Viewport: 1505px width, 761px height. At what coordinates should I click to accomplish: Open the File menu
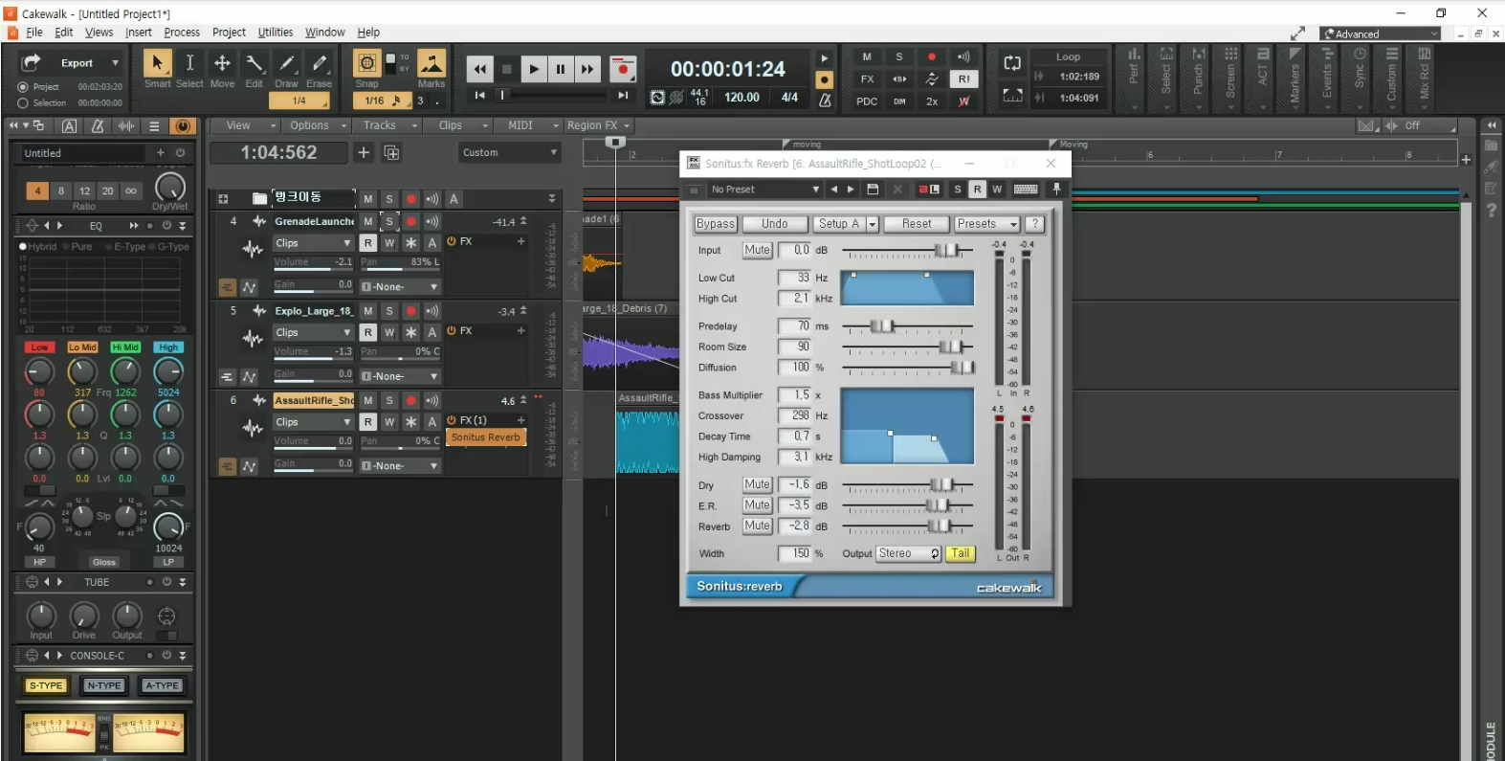pos(34,32)
